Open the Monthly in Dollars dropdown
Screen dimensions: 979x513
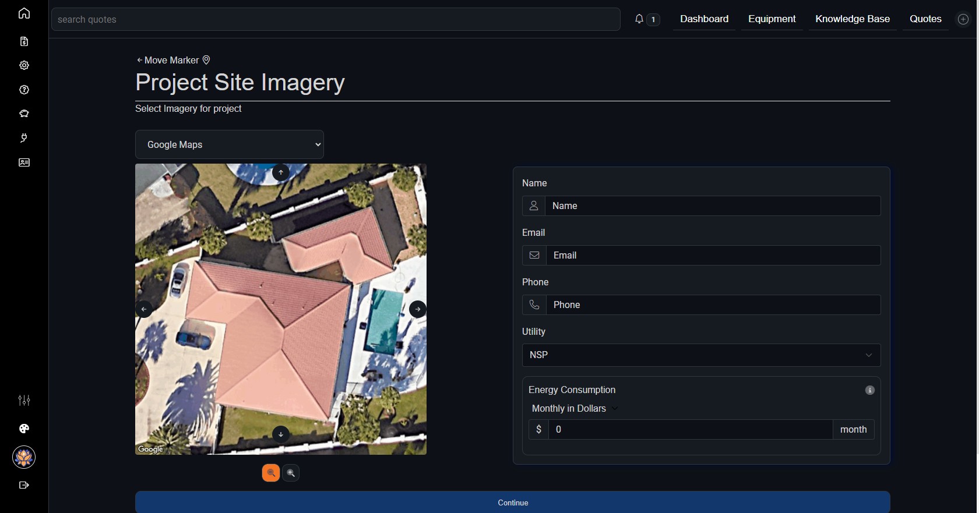click(x=575, y=409)
